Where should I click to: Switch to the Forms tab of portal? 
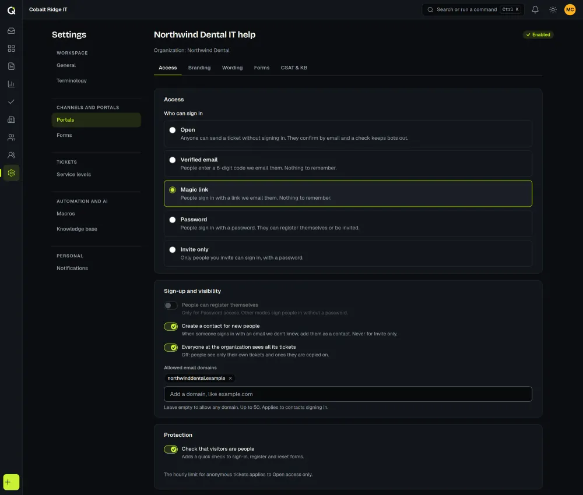(x=262, y=68)
